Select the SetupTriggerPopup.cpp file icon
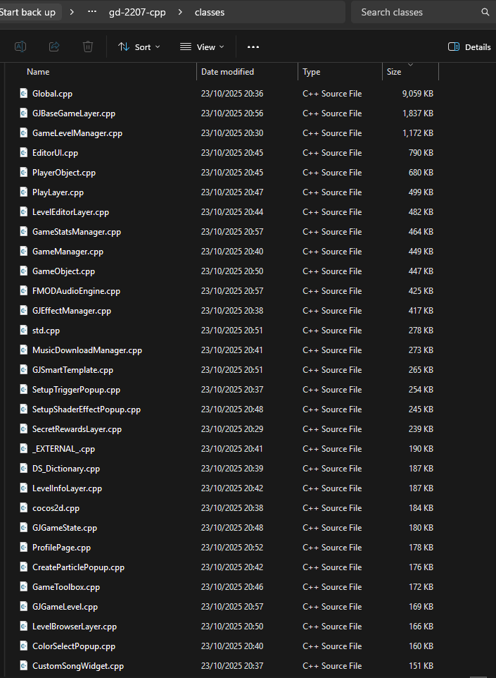 (24, 390)
